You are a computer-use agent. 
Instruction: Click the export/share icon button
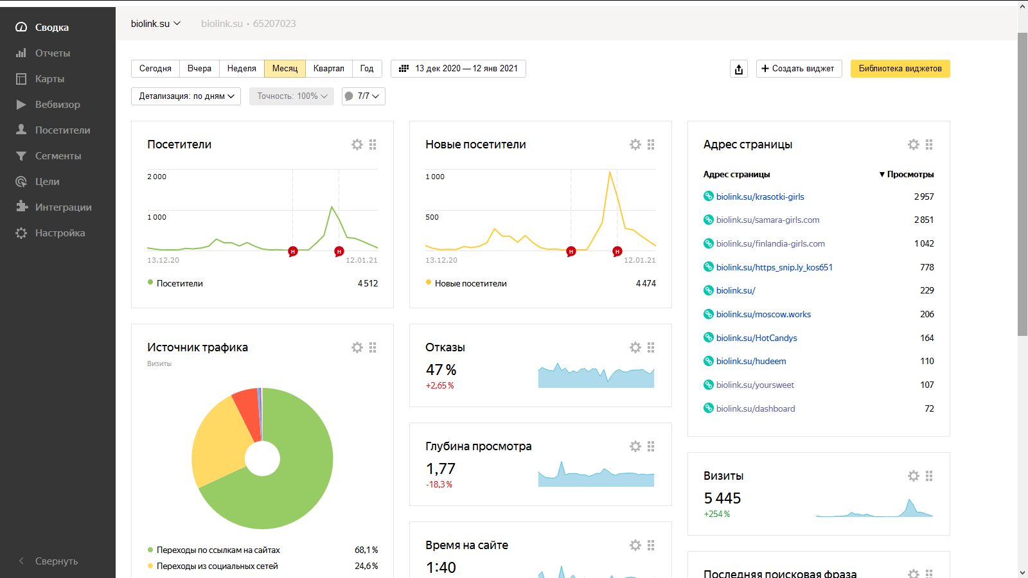739,69
